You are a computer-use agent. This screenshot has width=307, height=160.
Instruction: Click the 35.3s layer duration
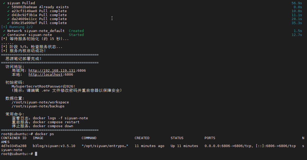coord(297,23)
